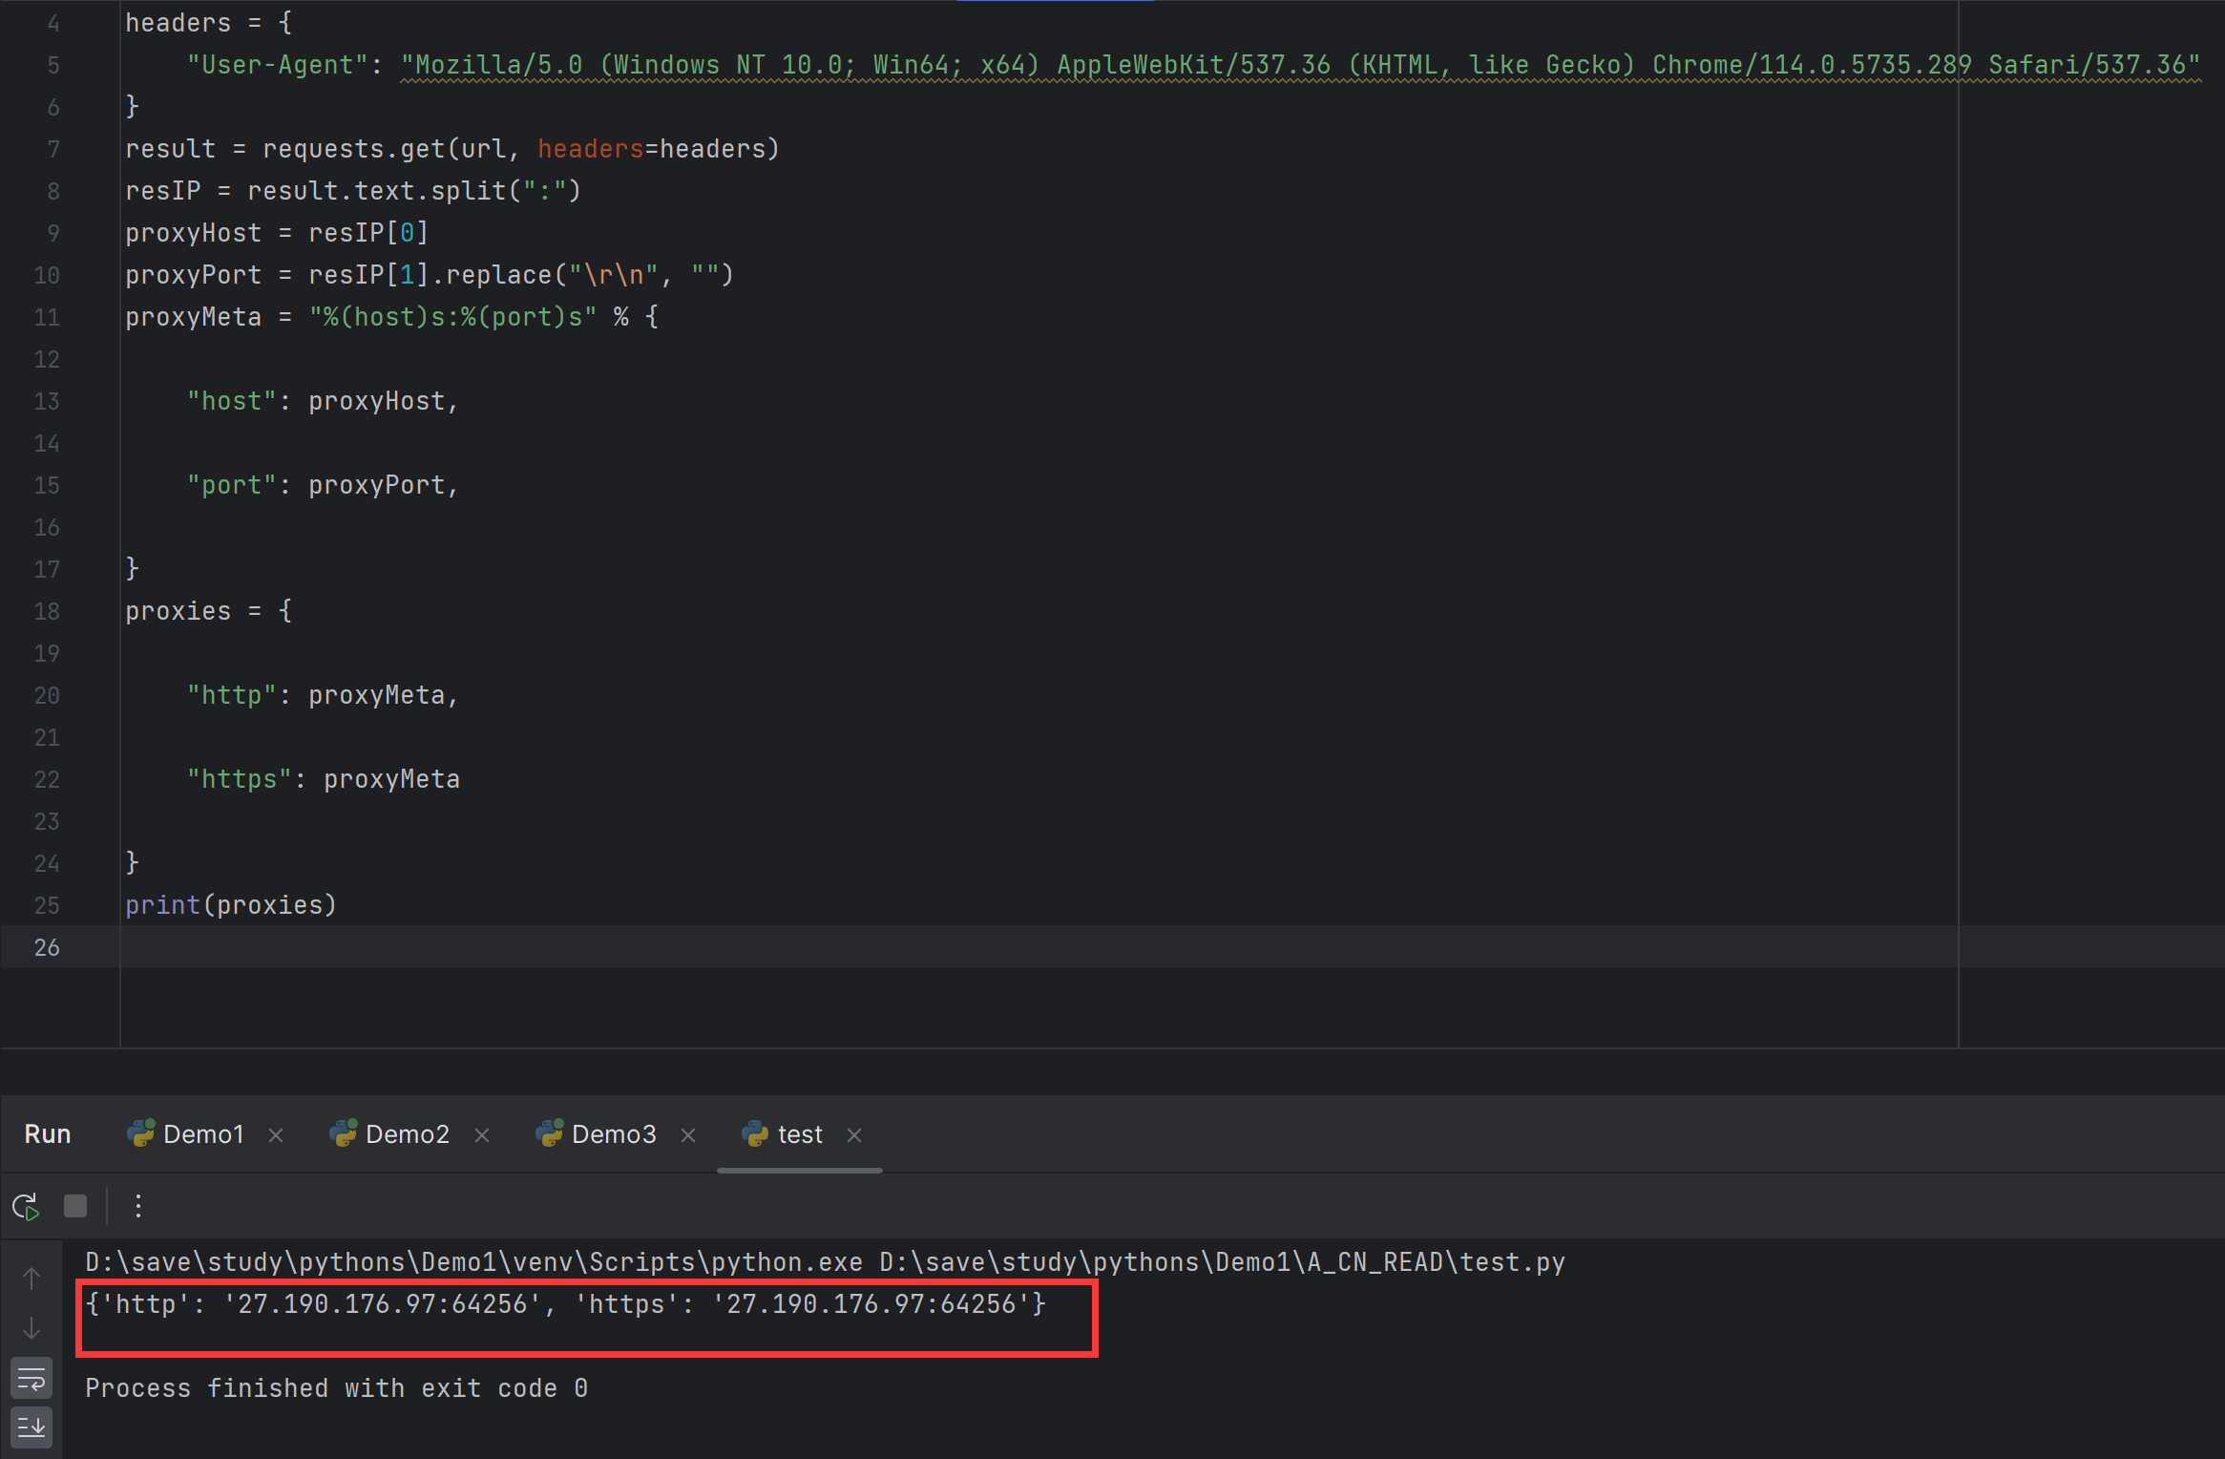Screen dimensions: 2225x1459
Task: Toggle Scroll to End in console
Action: (31, 1427)
